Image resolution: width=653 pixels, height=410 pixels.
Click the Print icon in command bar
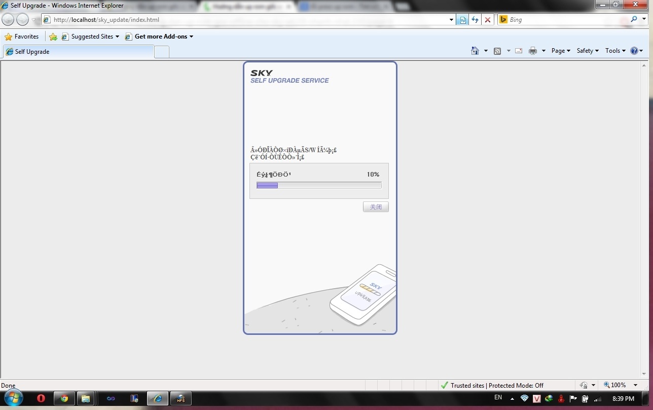[x=532, y=51]
